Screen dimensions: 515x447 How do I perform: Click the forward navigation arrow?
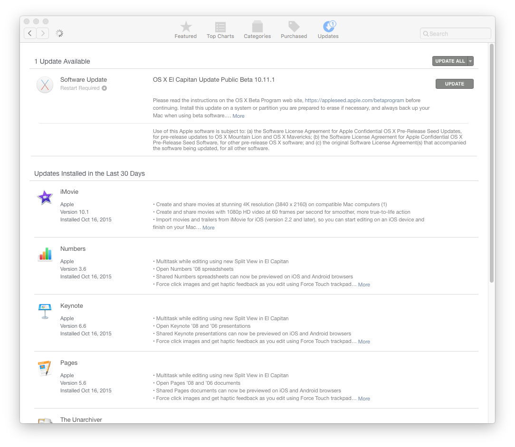pos(43,33)
